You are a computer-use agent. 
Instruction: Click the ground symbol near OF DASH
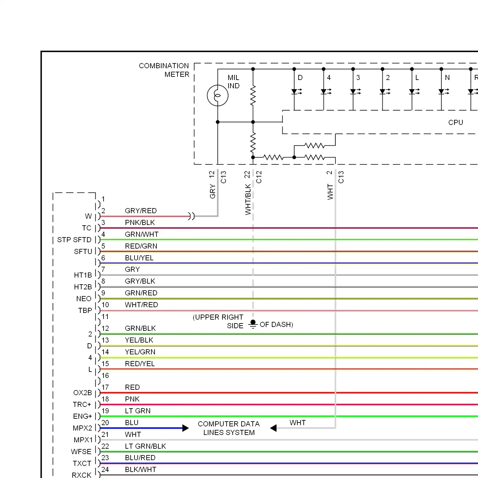click(253, 324)
